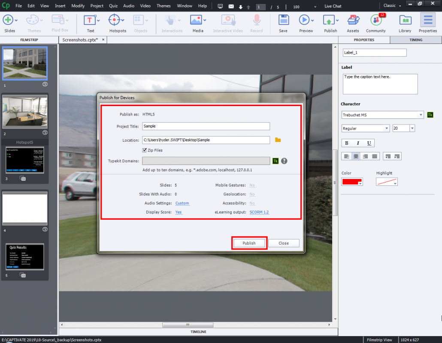Image resolution: width=442 pixels, height=343 pixels.
Task: Open the SCORM 1.2 eLearning output link
Action: 259,212
